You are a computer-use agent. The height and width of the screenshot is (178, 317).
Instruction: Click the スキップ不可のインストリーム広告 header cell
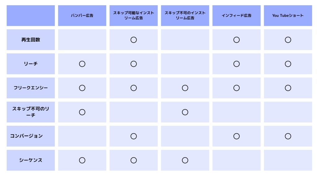tap(185, 15)
